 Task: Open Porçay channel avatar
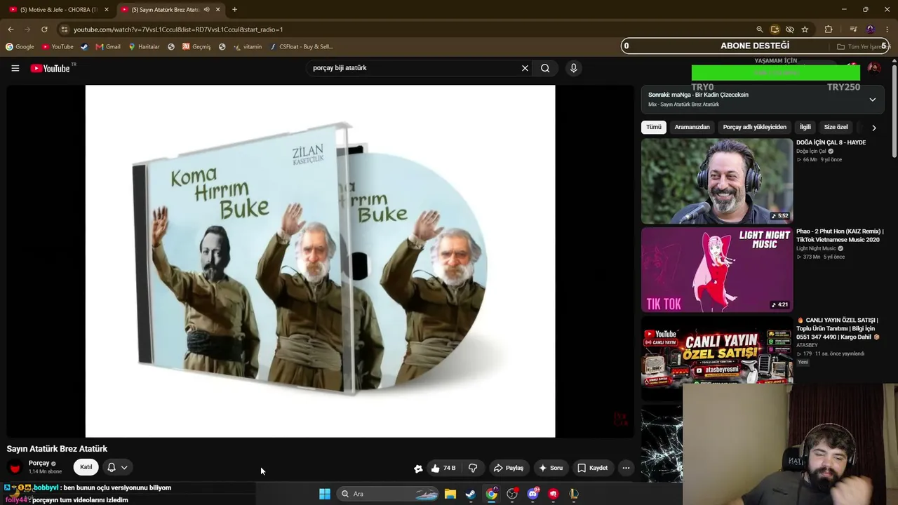click(15, 467)
